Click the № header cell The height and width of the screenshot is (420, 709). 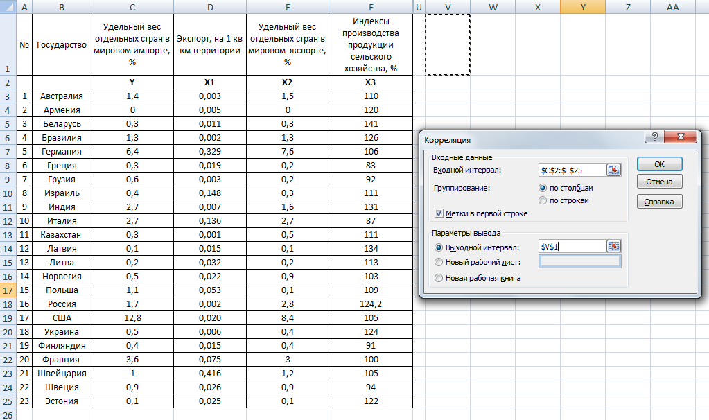(24, 45)
